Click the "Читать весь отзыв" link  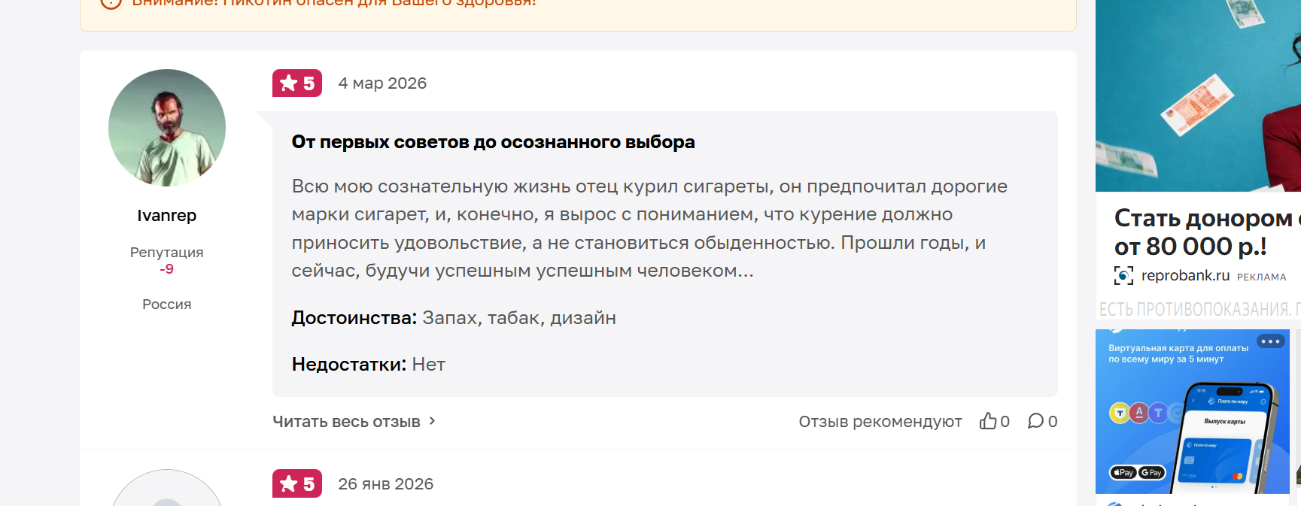coord(346,422)
